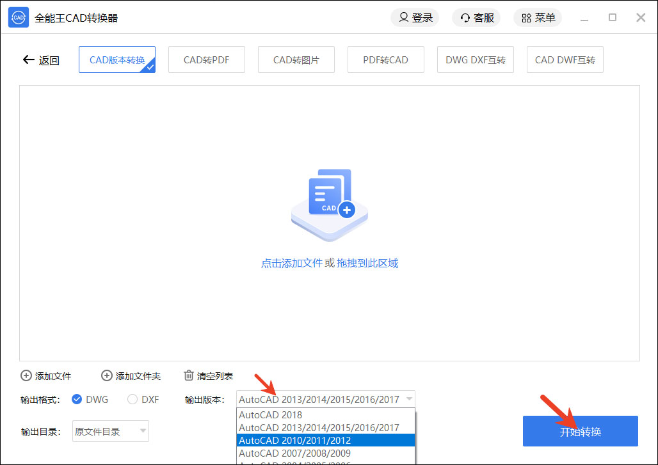Switch to the CAD转PDF tab
Viewport: 658px width, 465px height.
[x=207, y=59]
